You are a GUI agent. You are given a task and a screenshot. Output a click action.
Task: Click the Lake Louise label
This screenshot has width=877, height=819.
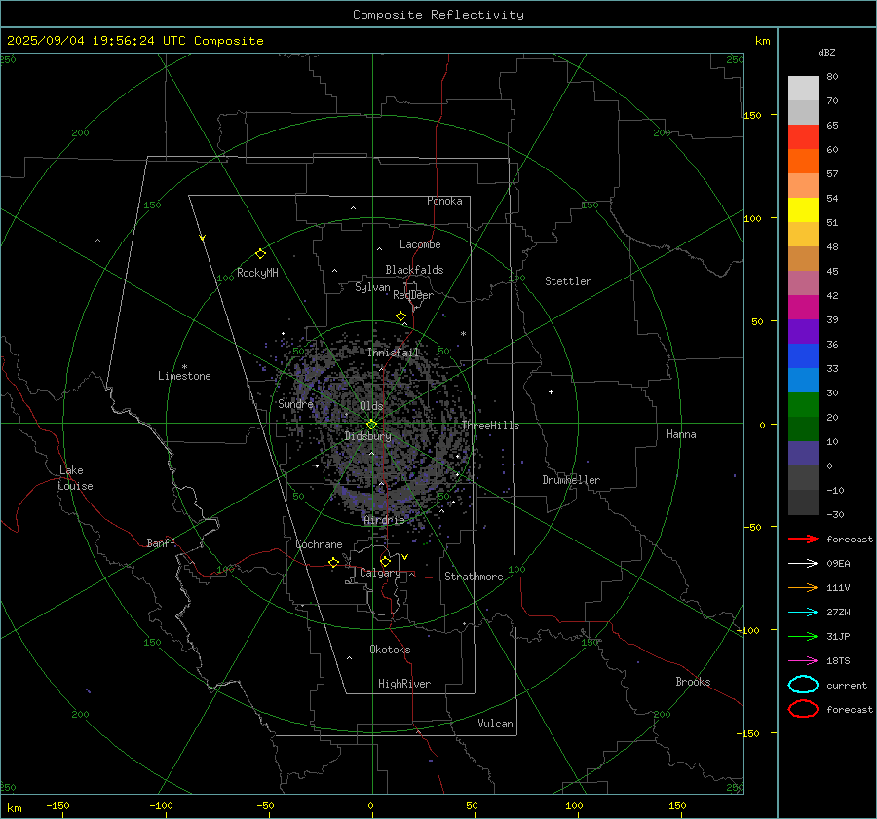click(76, 478)
